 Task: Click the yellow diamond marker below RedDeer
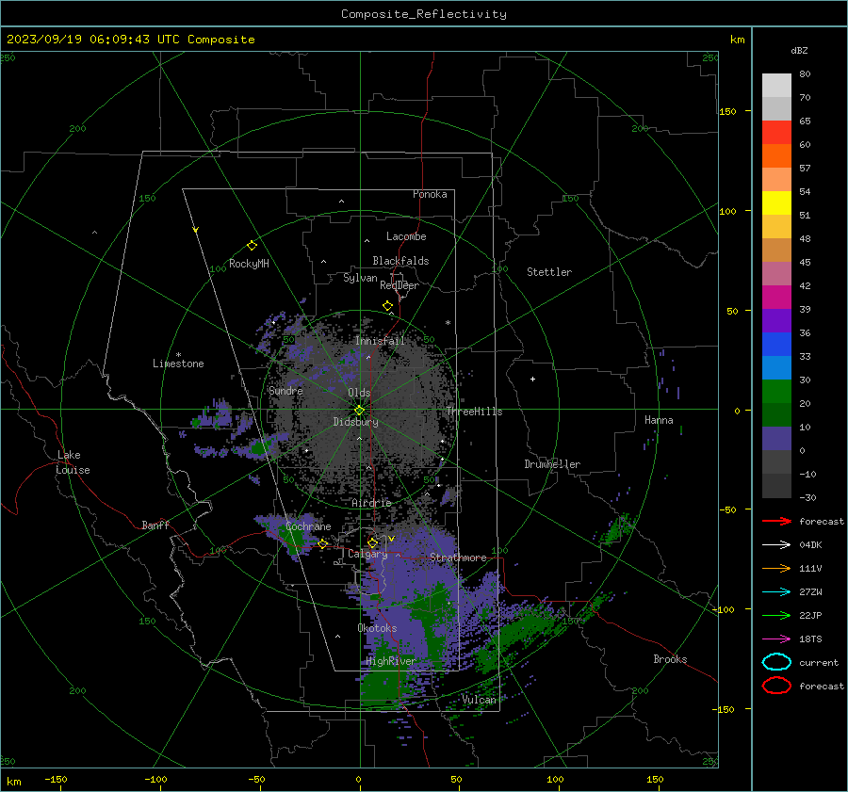[387, 306]
